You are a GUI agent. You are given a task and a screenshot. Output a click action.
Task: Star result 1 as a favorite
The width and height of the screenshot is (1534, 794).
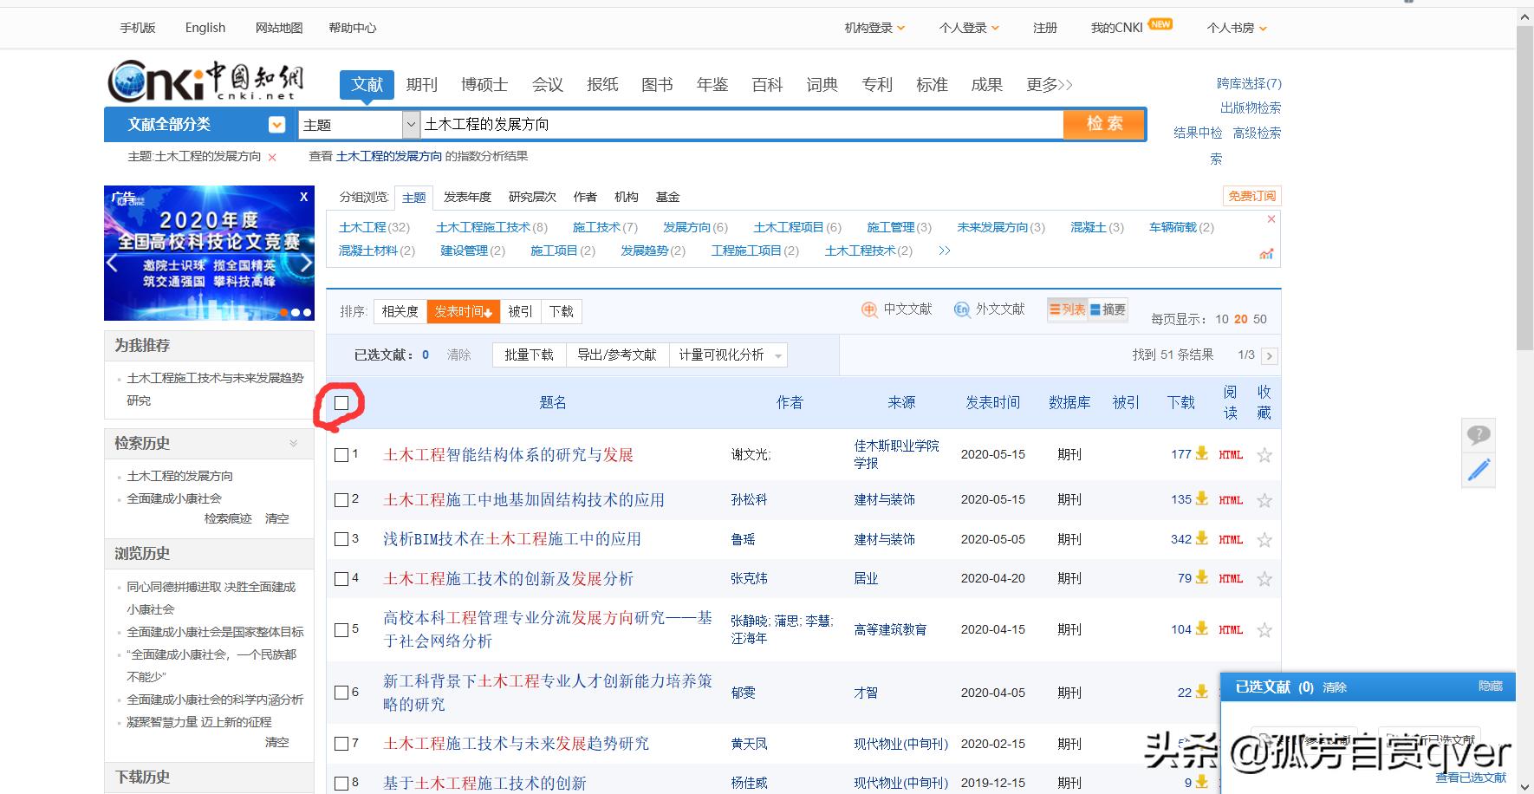click(1264, 455)
